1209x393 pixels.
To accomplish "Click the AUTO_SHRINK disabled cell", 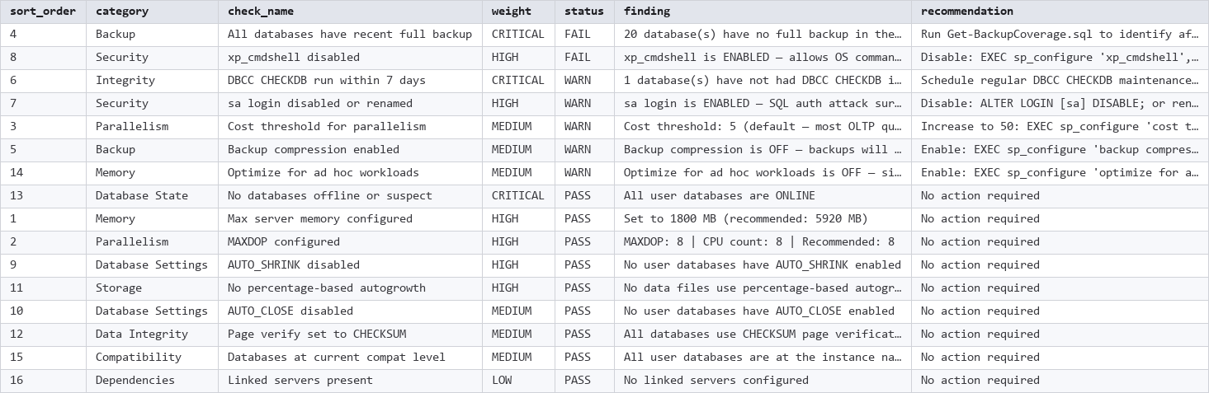I will point(350,265).
